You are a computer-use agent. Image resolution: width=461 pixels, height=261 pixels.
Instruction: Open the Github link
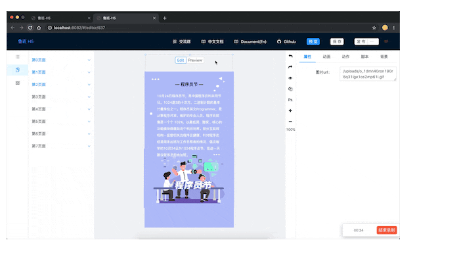pyautogui.click(x=286, y=42)
